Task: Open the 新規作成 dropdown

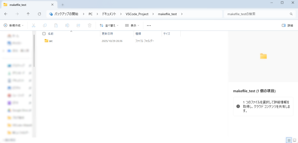Action: tap(14, 26)
